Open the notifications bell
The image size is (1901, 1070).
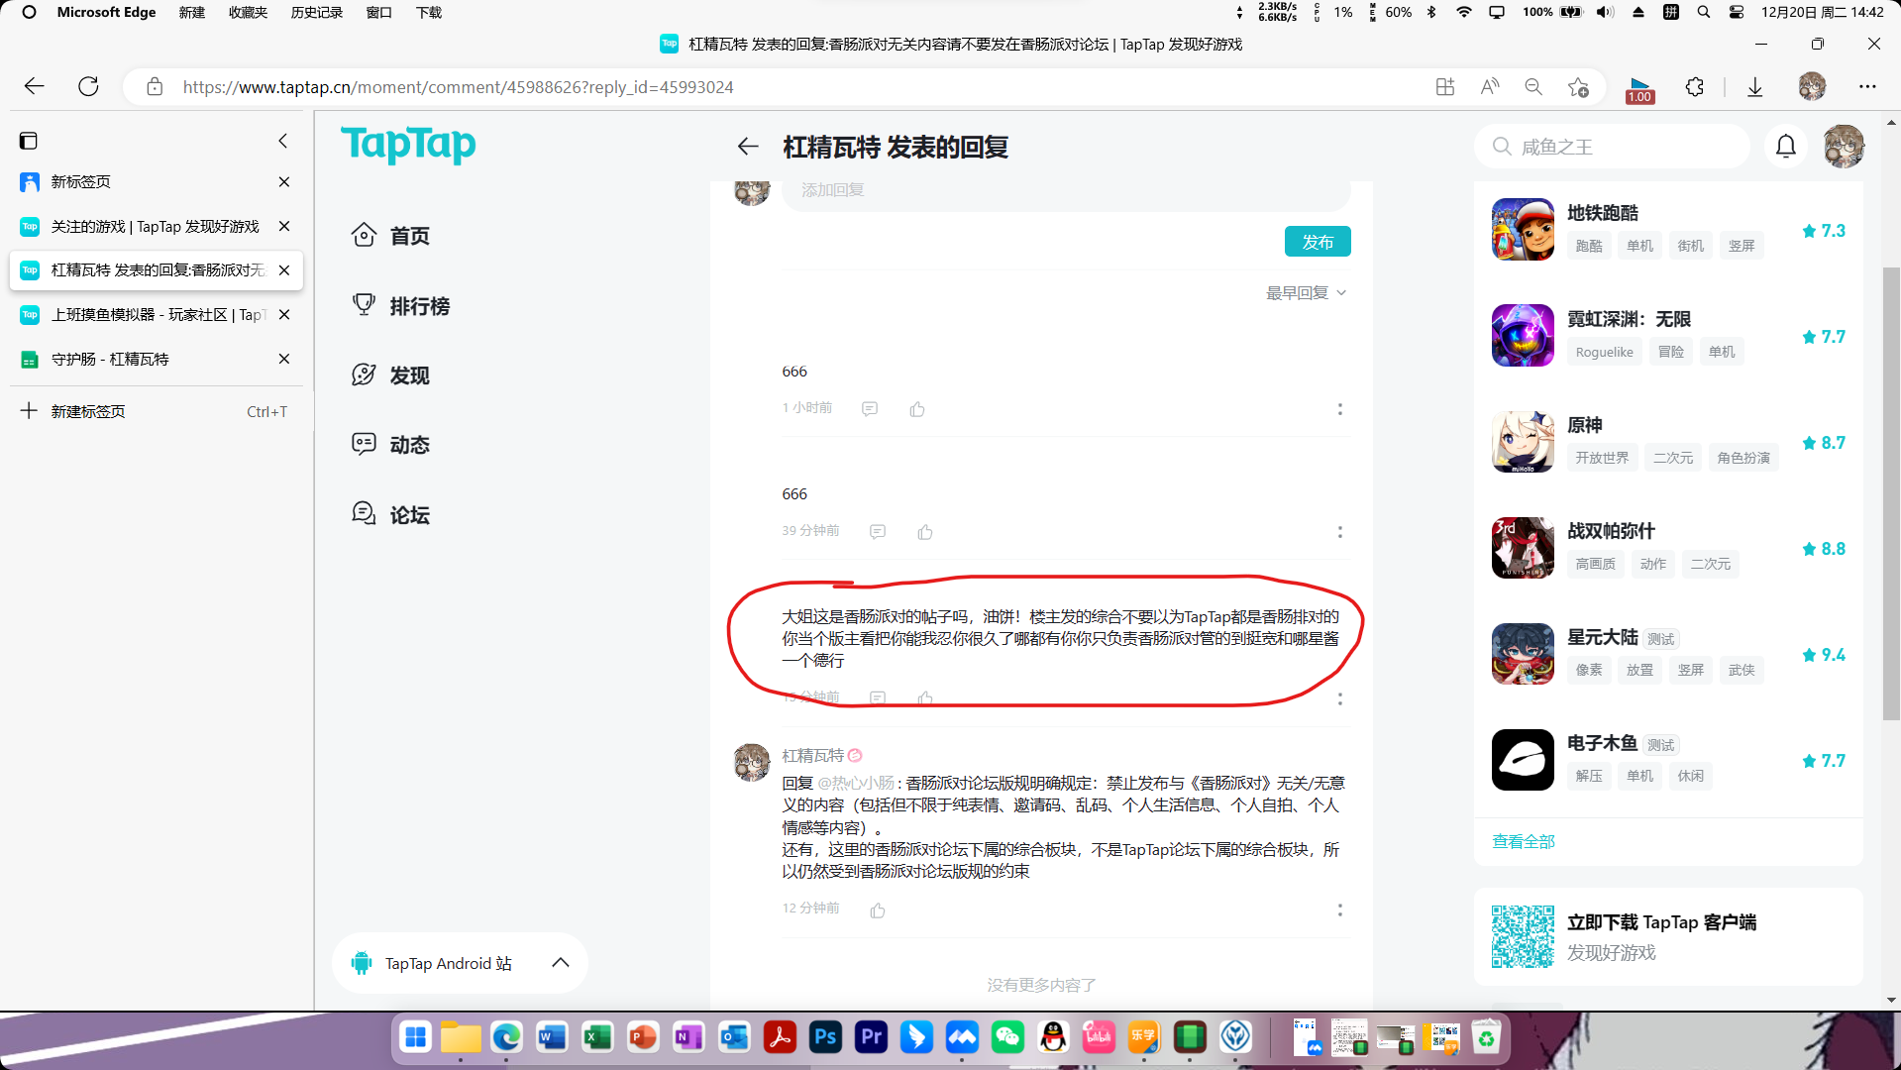[1785, 147]
